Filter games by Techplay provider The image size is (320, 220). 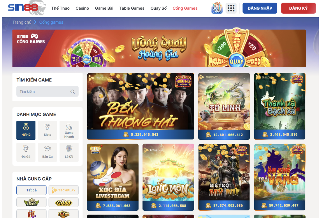tap(64, 190)
